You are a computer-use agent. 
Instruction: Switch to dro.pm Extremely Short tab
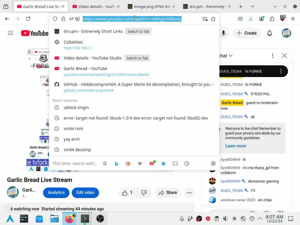tap(207, 6)
